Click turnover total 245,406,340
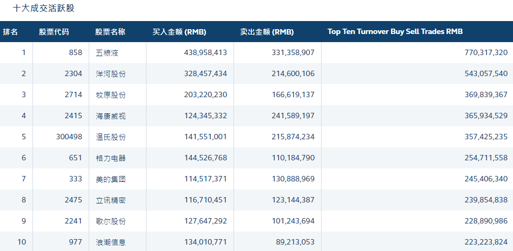Image resolution: width=513 pixels, height=251 pixels. coord(486,179)
